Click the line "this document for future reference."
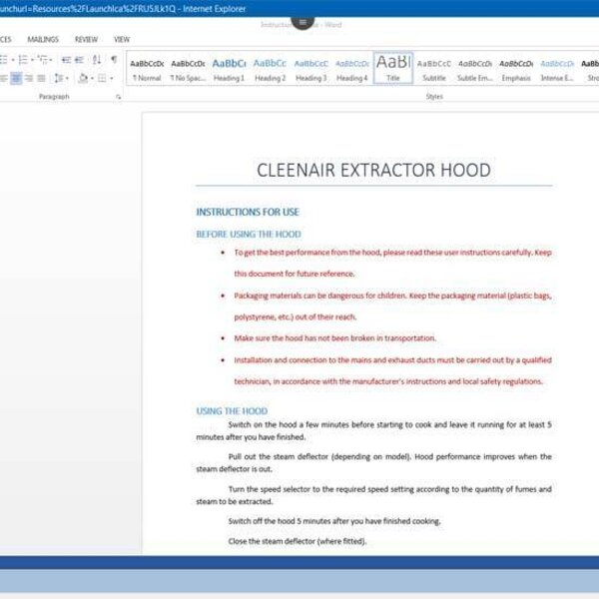This screenshot has width=599, height=599. tap(295, 274)
